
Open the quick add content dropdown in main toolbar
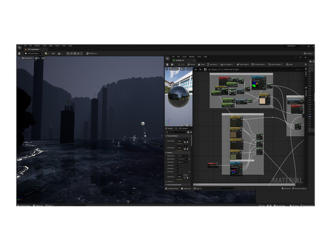47,54
